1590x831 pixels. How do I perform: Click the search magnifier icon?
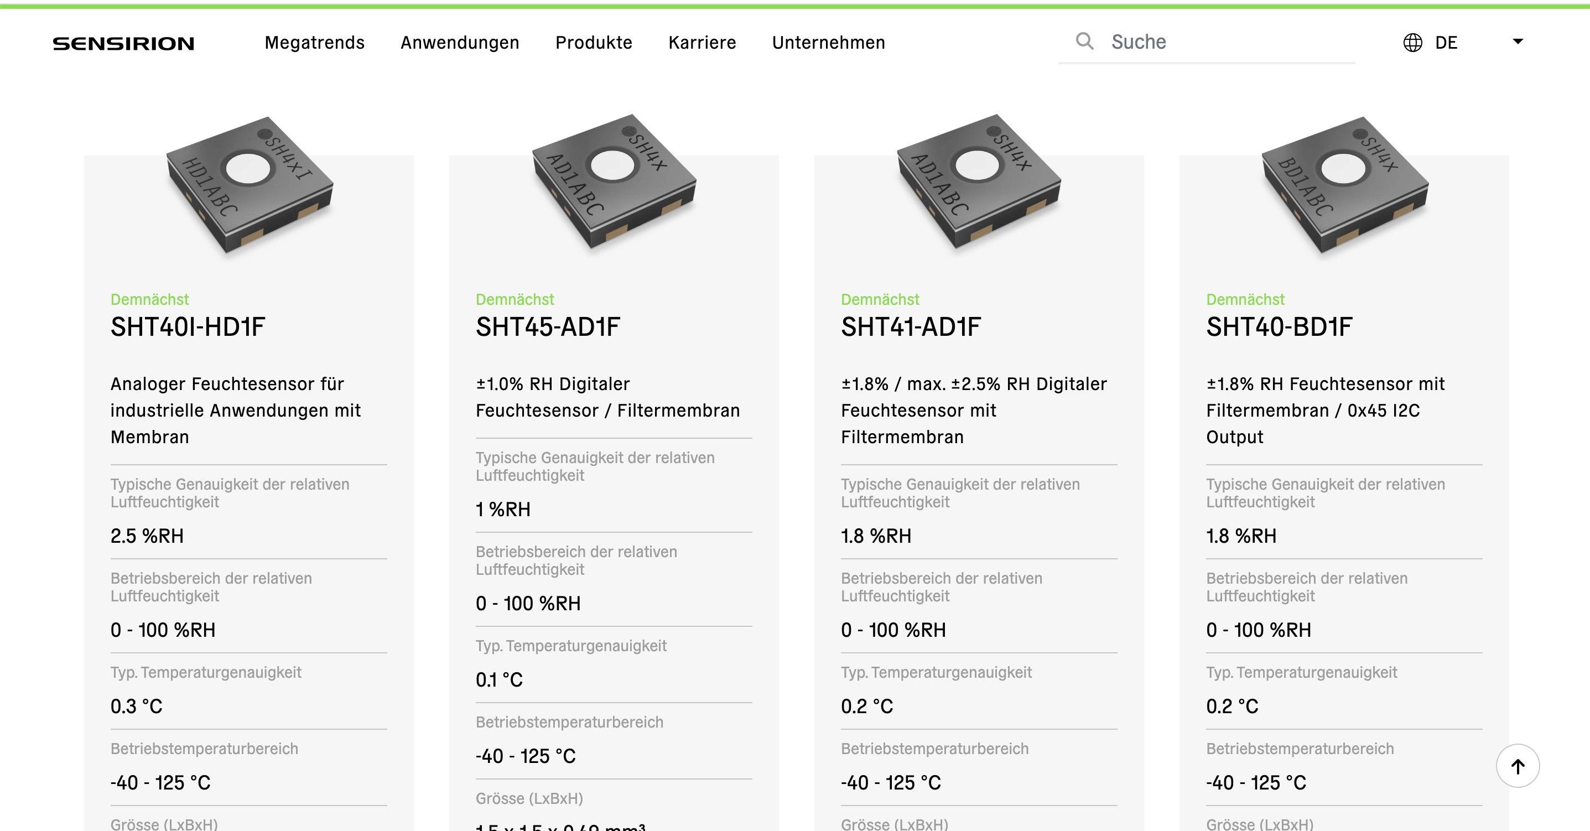coord(1084,41)
